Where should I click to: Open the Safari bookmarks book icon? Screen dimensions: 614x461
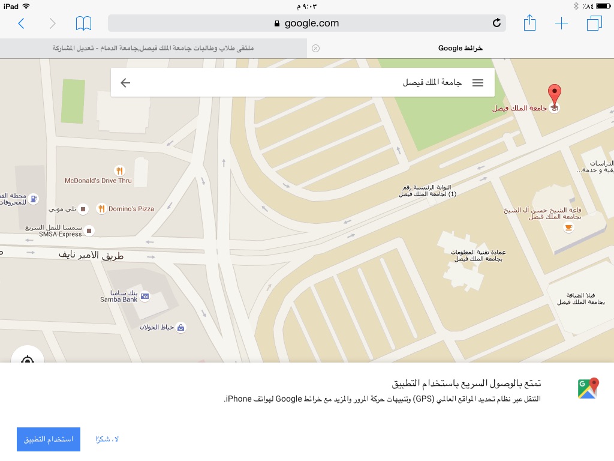point(83,23)
